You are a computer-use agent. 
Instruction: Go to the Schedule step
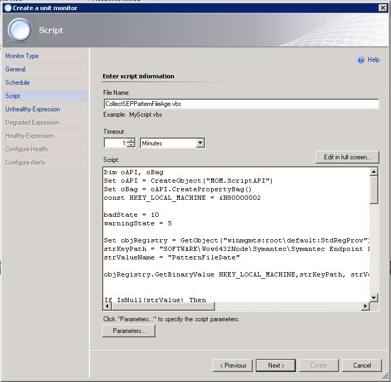[18, 83]
